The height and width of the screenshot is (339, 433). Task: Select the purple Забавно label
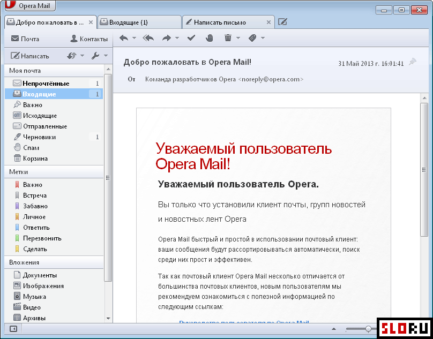click(x=54, y=206)
